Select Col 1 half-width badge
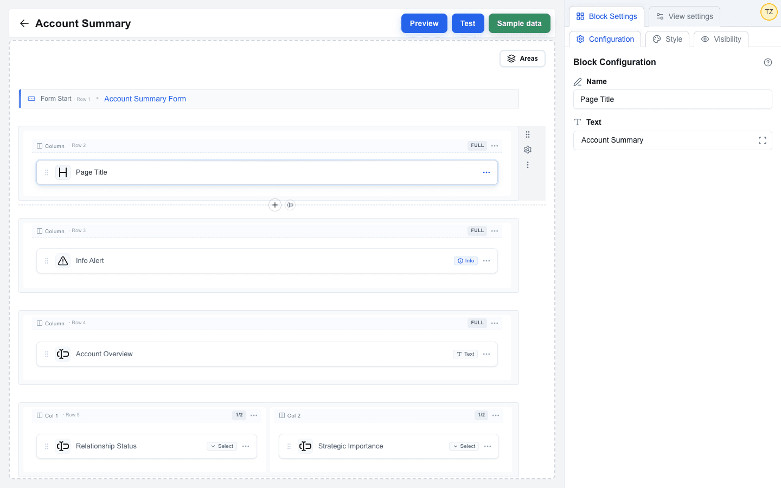Image resolution: width=781 pixels, height=488 pixels. pos(239,415)
